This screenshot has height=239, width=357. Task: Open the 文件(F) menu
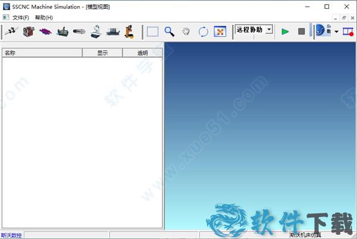(20, 18)
